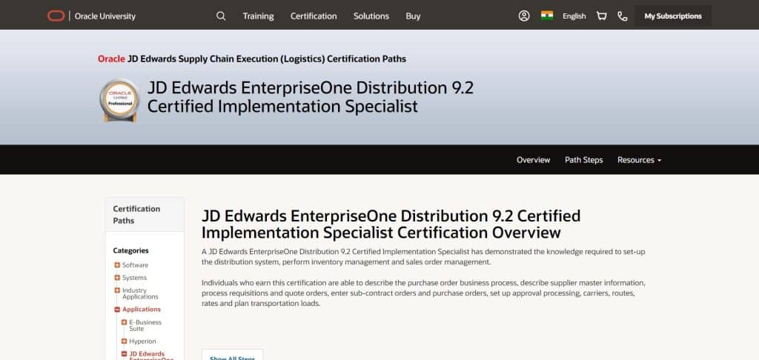The height and width of the screenshot is (360, 759).
Task: Click the My Subscriptions button
Action: point(673,16)
